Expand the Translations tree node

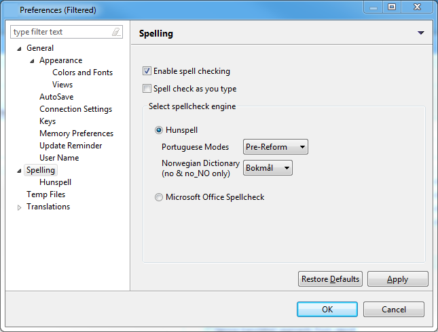point(19,207)
